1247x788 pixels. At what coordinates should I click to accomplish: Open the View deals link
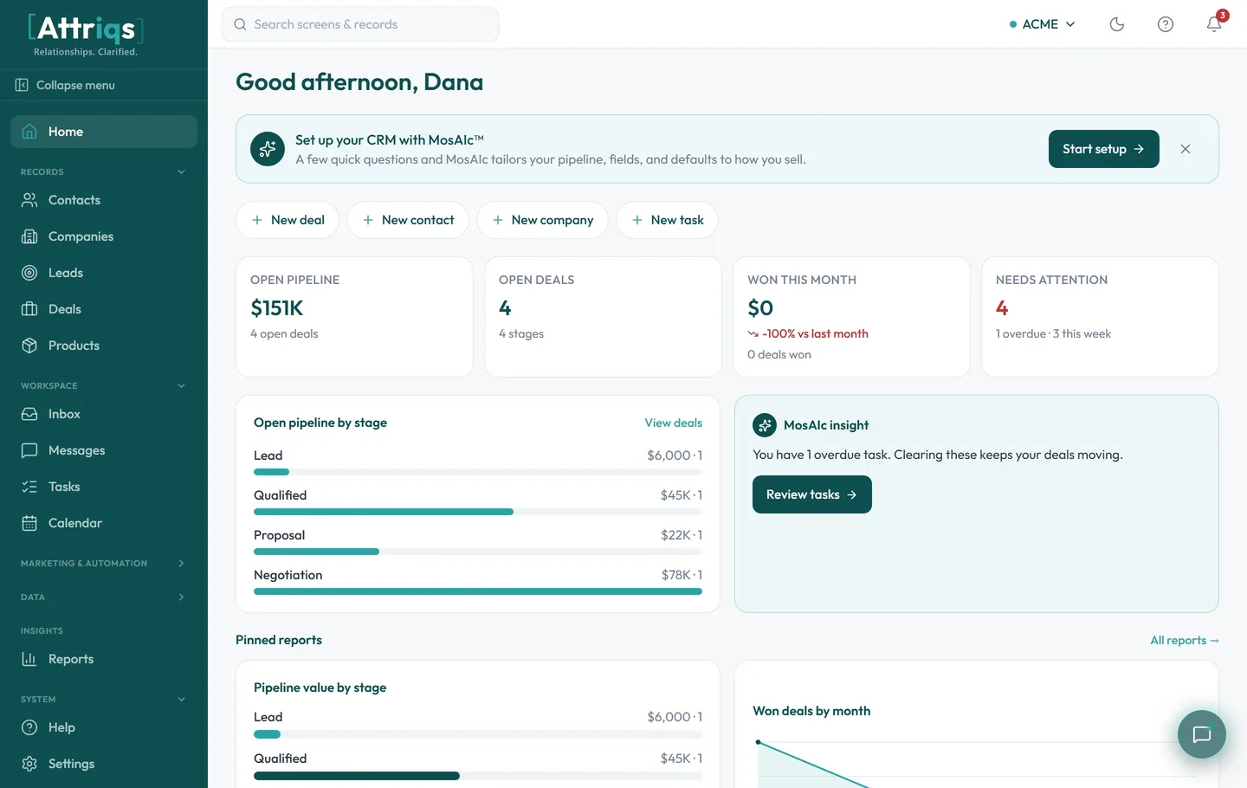(673, 423)
